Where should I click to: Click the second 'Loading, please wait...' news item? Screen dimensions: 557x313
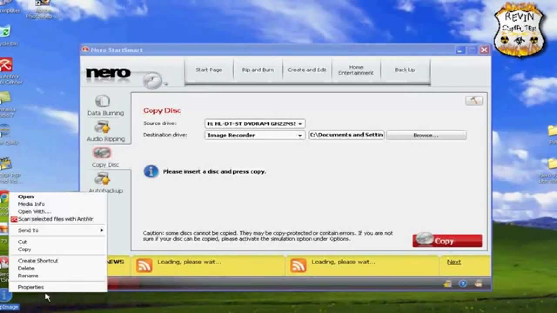click(343, 262)
